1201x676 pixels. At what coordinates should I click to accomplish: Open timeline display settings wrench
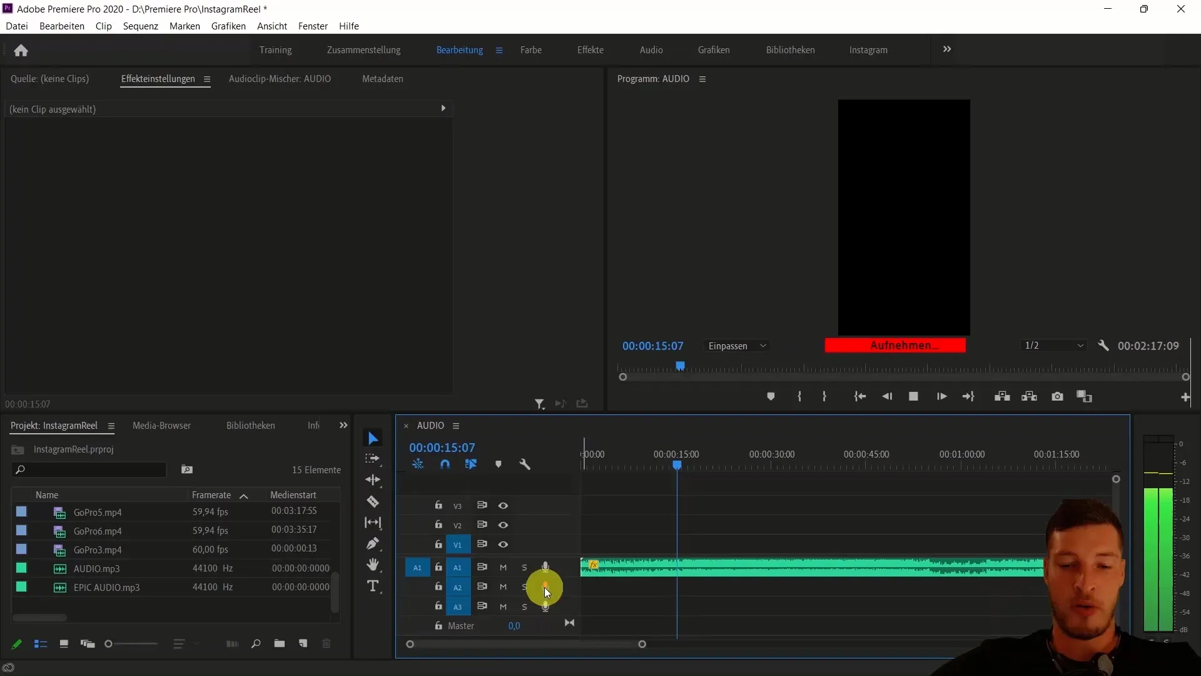525,464
